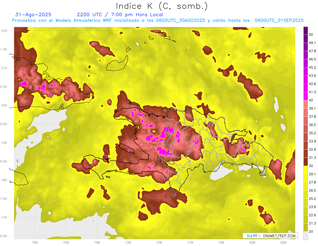Pick the bright yellow swatch between 29.1 and 30
Image resolution: width=318 pixels, height=246 pixels.
(x=306, y=170)
